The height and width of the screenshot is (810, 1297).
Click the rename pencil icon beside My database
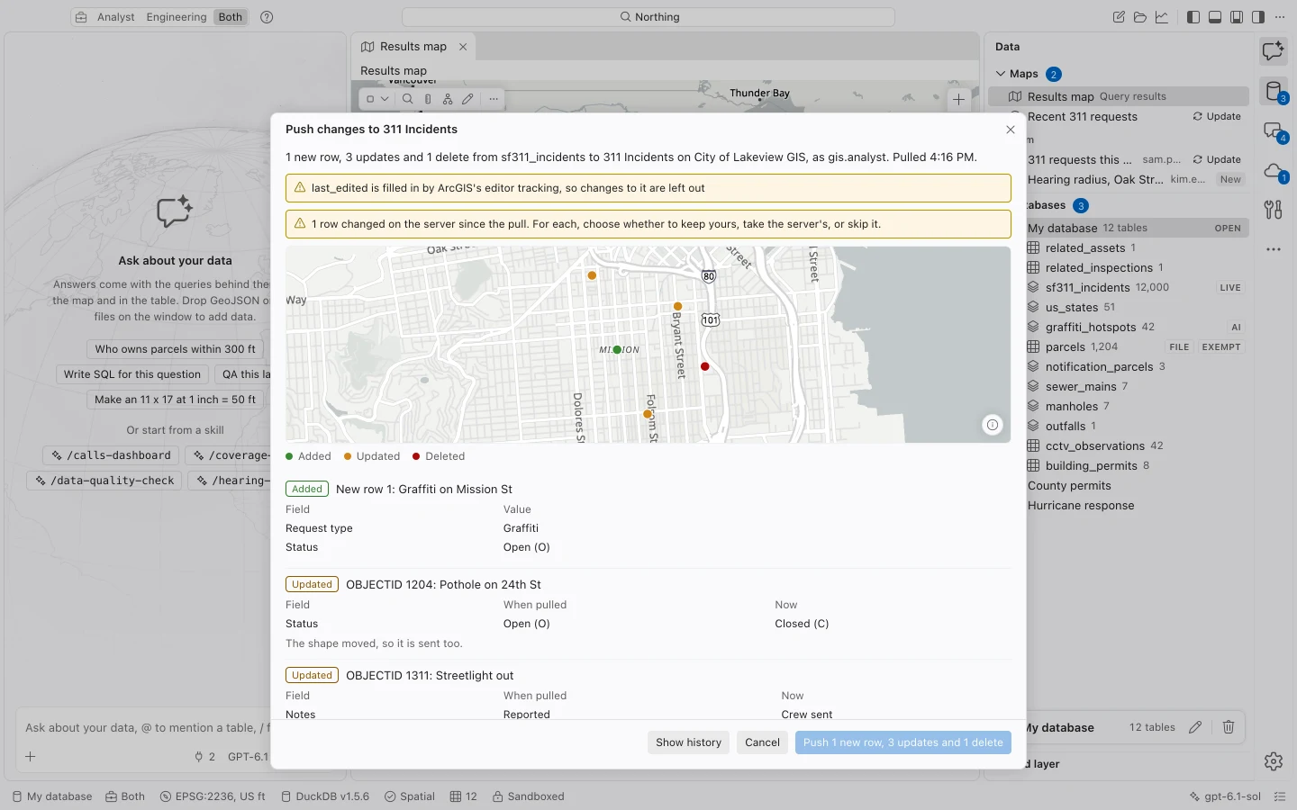coord(1195,727)
